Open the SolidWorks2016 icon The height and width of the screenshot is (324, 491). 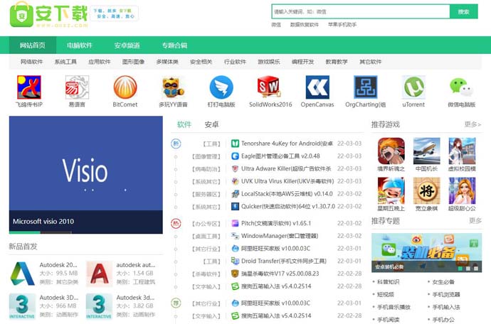click(x=269, y=87)
